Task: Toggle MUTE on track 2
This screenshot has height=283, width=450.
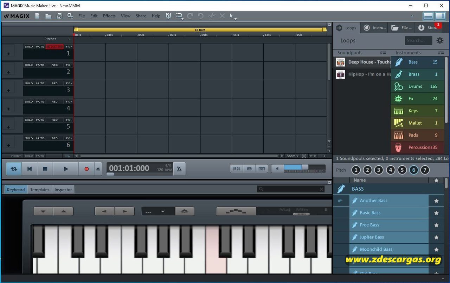Action: point(40,65)
